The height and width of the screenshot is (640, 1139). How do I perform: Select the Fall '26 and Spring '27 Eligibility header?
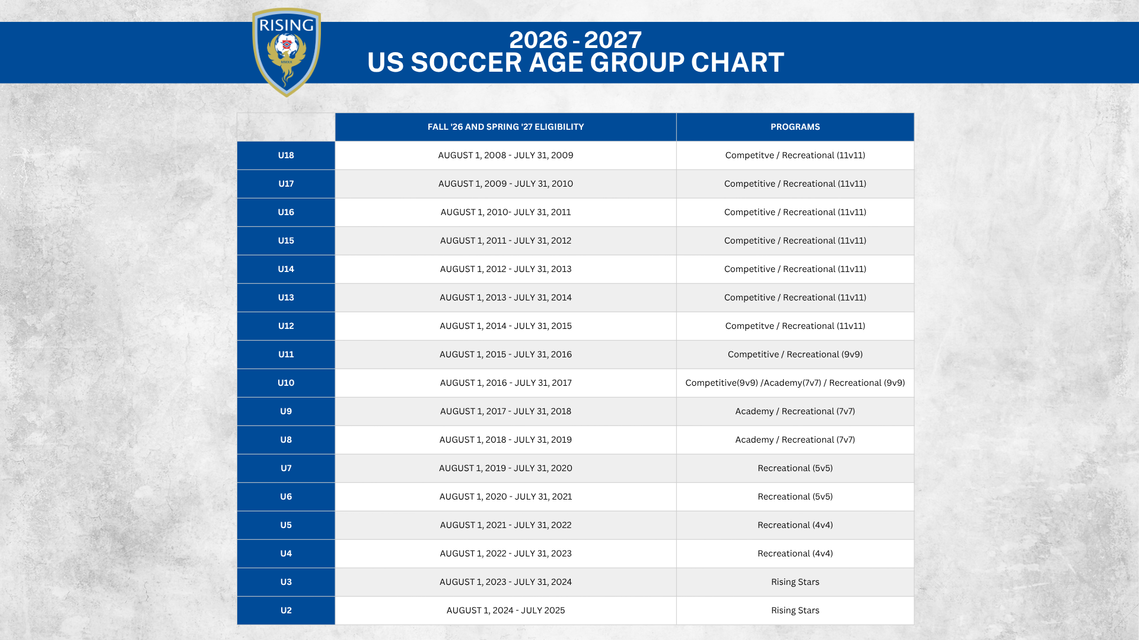coord(505,127)
